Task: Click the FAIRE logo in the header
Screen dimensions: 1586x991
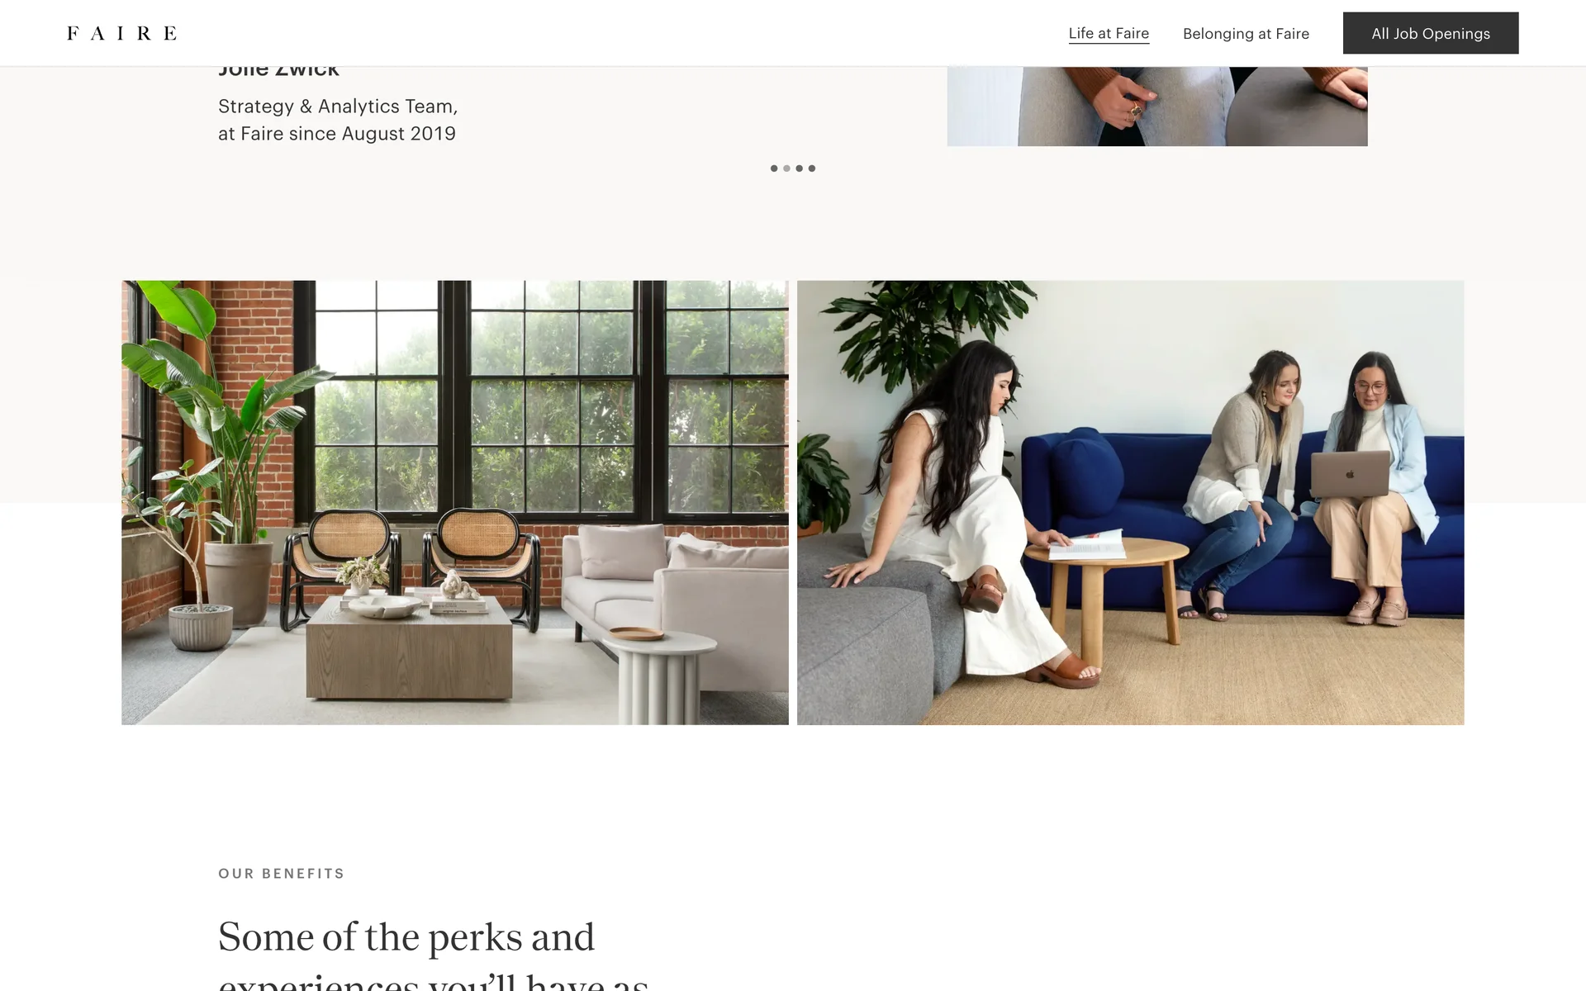Action: (x=121, y=33)
